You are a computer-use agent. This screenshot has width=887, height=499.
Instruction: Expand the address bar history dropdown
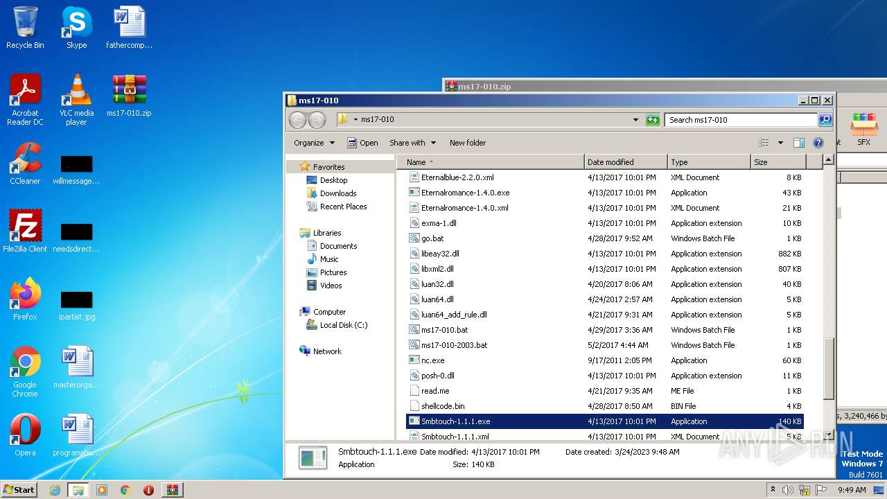pyautogui.click(x=635, y=120)
